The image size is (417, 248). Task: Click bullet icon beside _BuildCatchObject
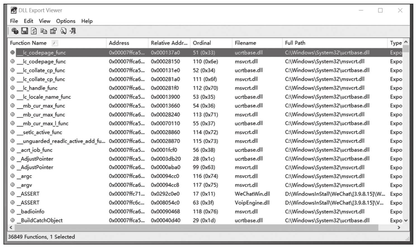tap(13, 220)
